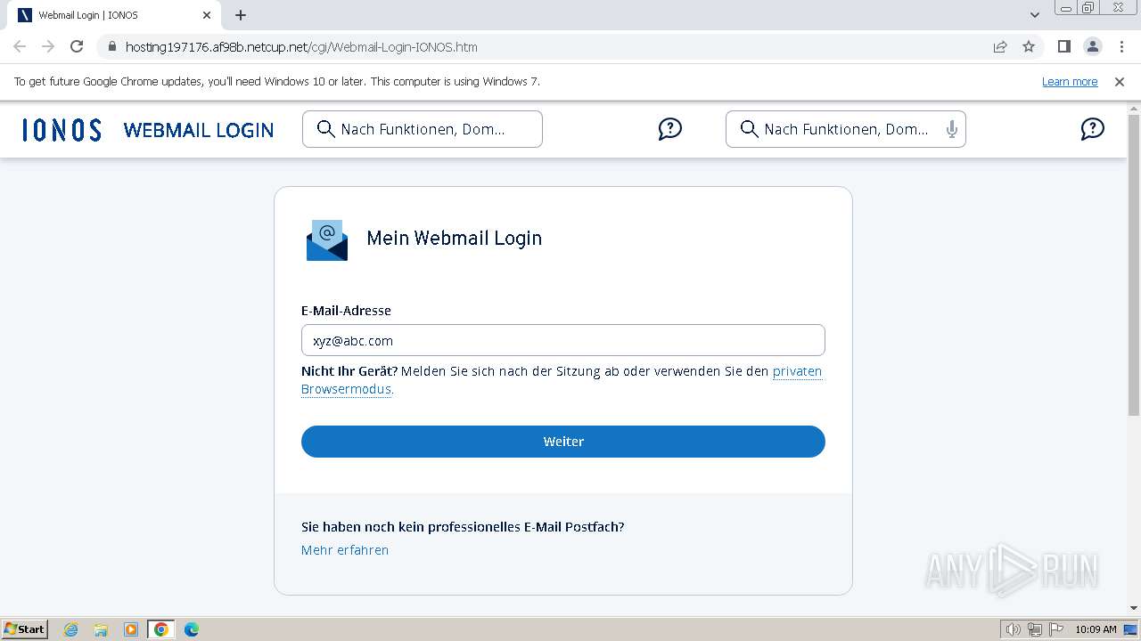The image size is (1141, 641).
Task: Click the padlock site info icon
Action: point(111,46)
